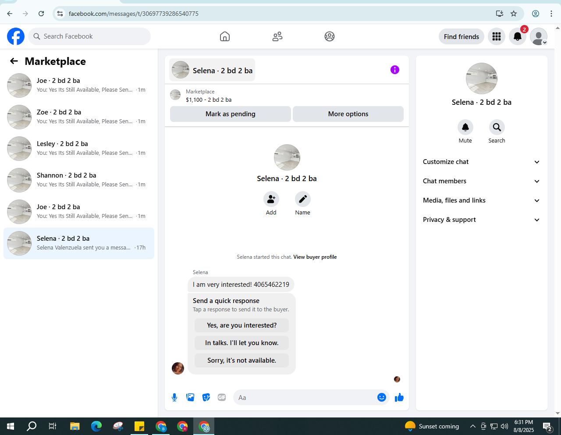Open the Friends icon in top navigation
This screenshot has width=561, height=435.
click(x=277, y=36)
